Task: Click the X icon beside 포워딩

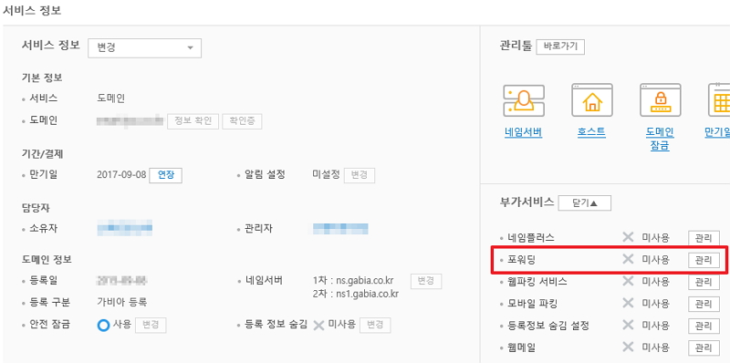Action: pos(628,259)
